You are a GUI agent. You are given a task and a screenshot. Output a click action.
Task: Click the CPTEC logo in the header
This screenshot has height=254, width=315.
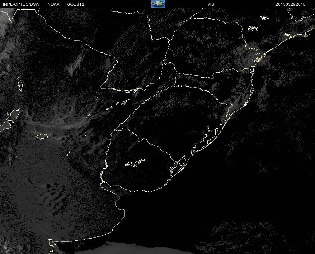point(158,4)
